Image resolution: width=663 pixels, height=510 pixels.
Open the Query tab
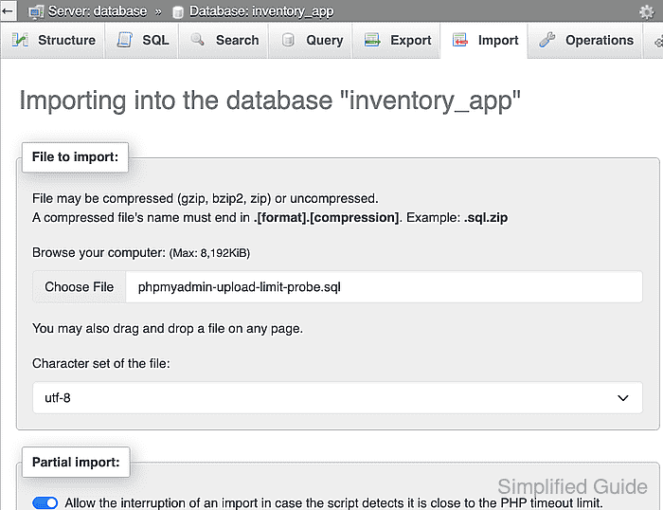click(311, 40)
